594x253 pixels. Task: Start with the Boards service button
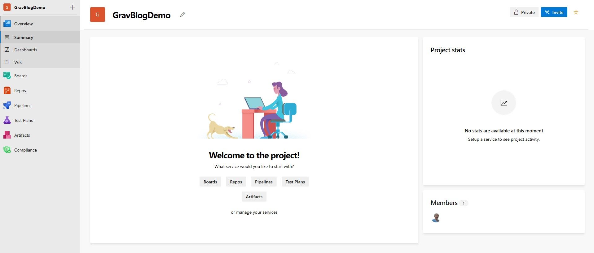point(210,182)
